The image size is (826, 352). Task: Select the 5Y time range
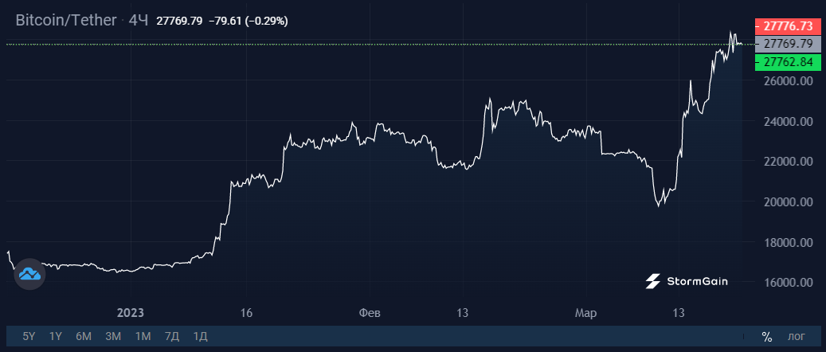click(29, 336)
